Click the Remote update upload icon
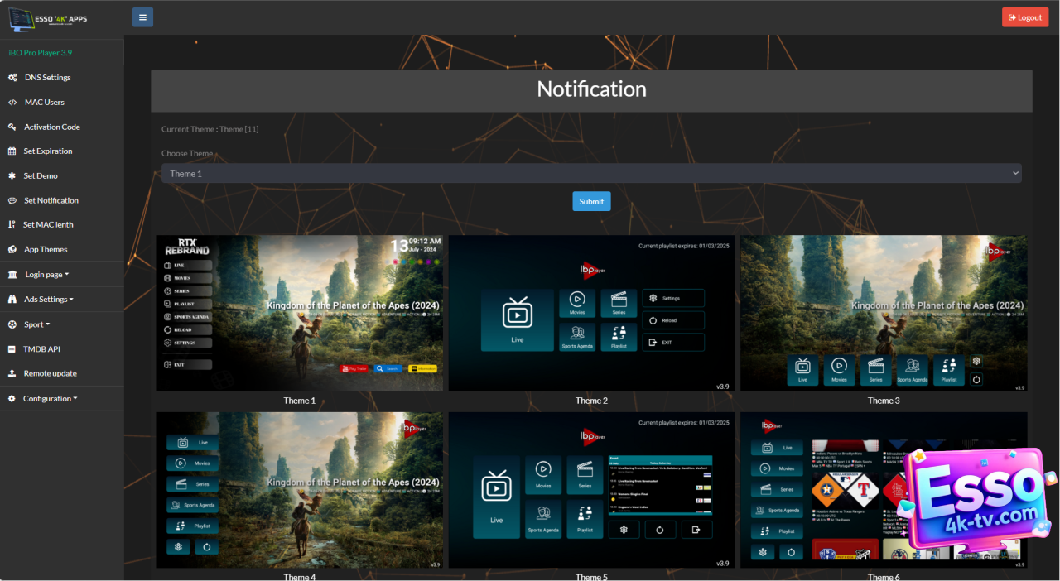Viewport: 1060px width, 581px height. tap(12, 374)
